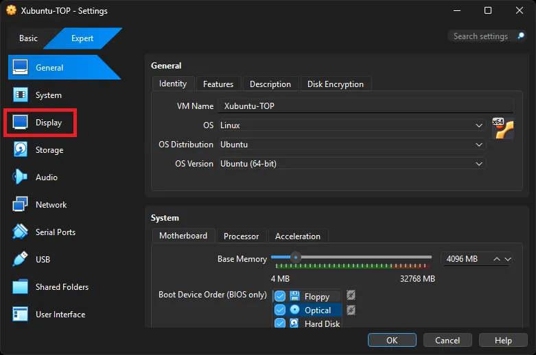
Task: Move boot device down with lower arrow button
Action: [351, 310]
